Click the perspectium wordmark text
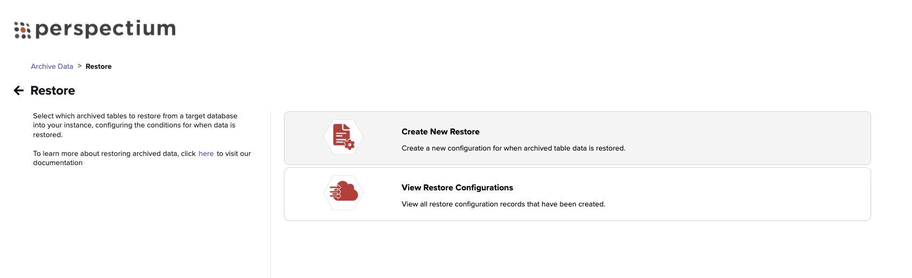The height and width of the screenshot is (278, 912). [x=105, y=29]
